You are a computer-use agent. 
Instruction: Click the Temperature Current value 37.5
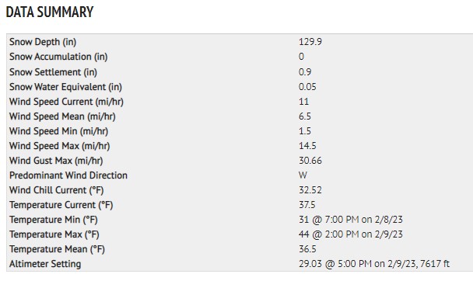click(307, 205)
